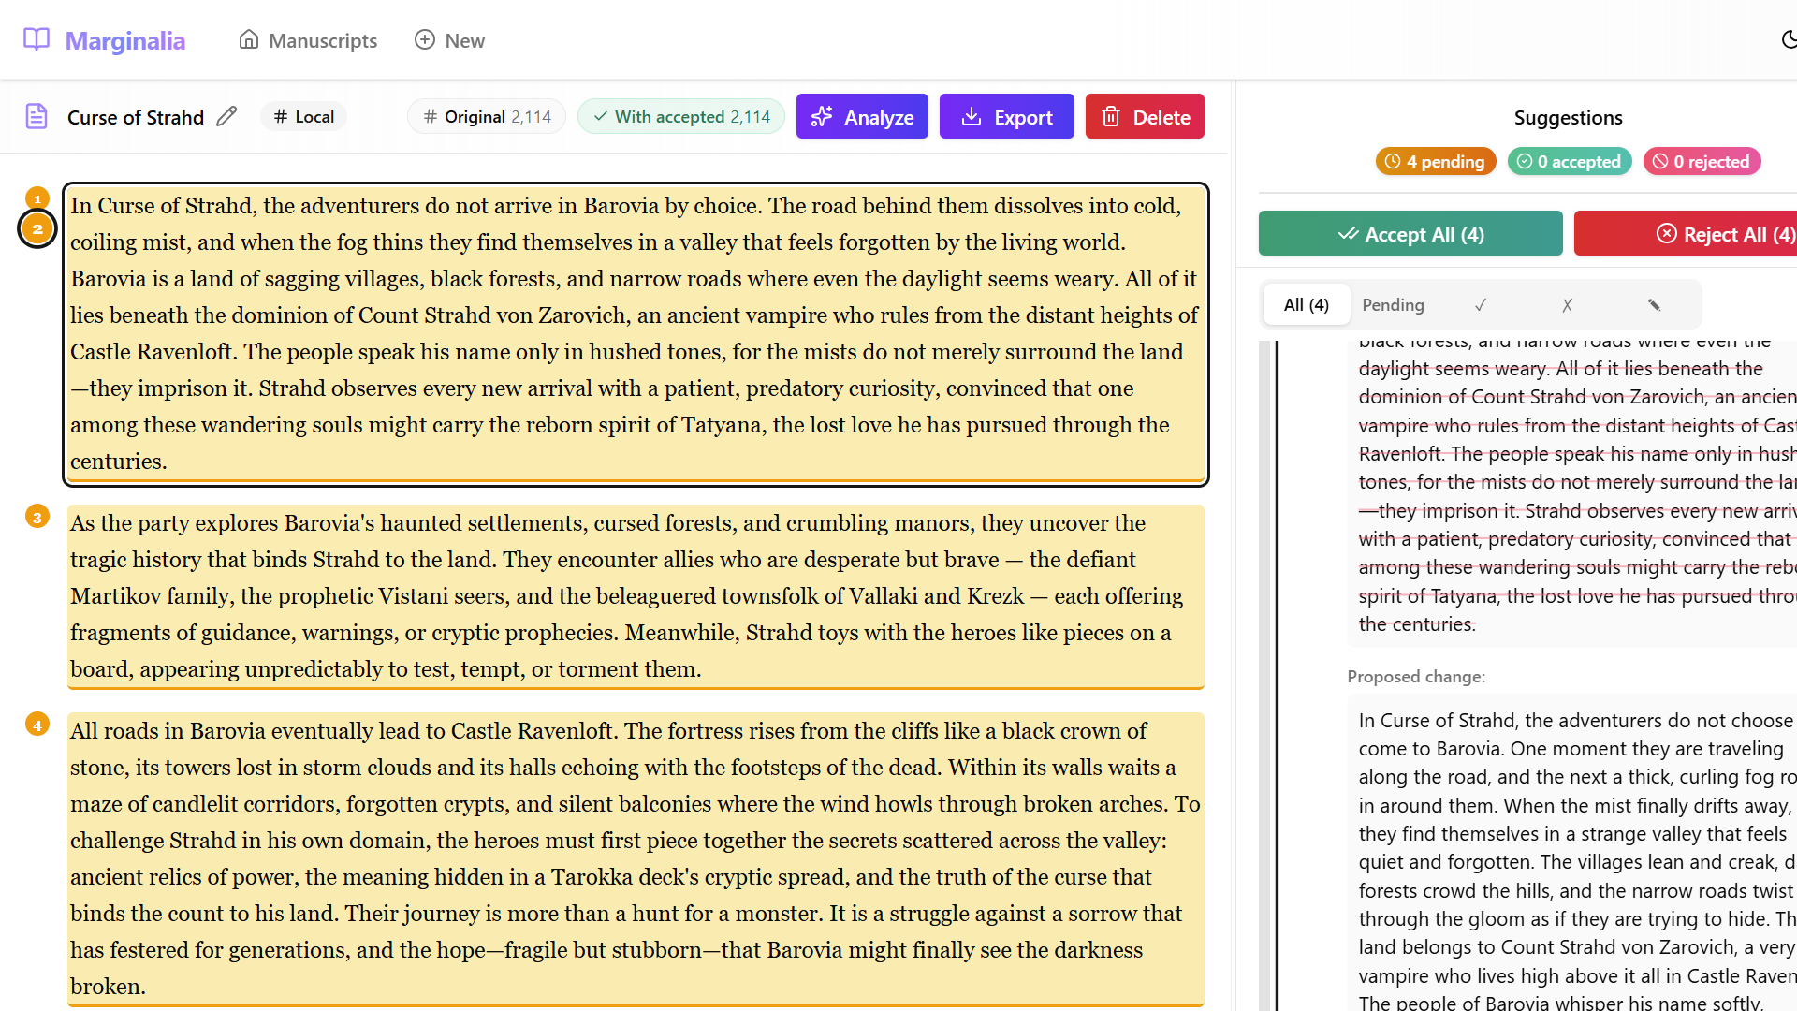Click the Proposed change label
This screenshot has width=1797, height=1011.
tap(1416, 676)
